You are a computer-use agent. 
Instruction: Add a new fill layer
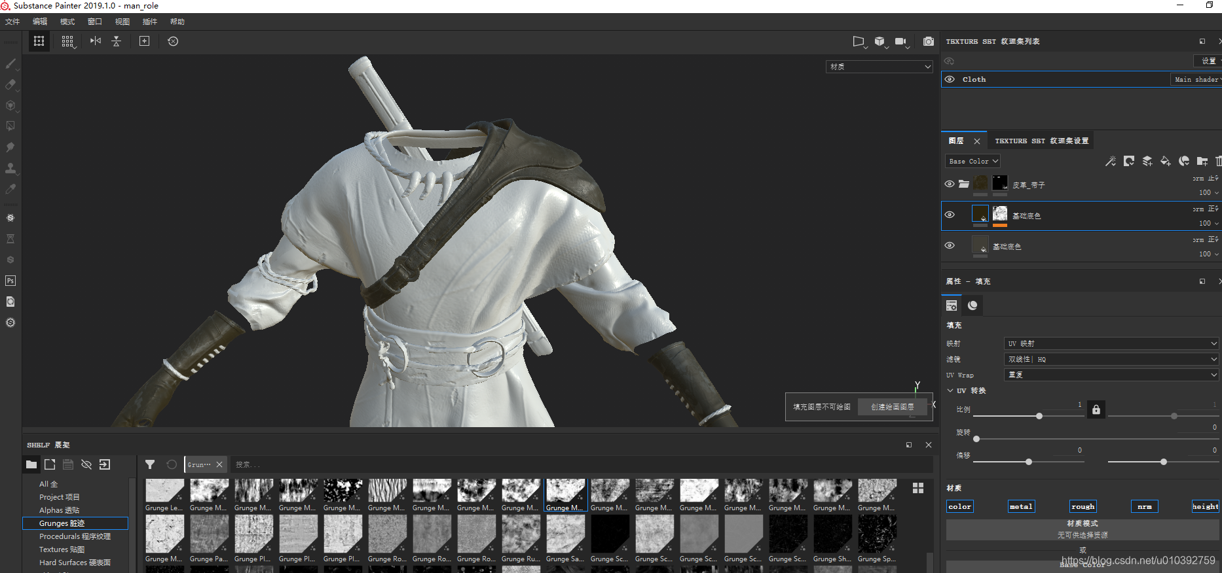(1166, 161)
